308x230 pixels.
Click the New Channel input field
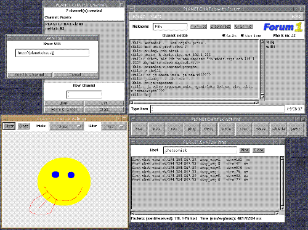(84, 95)
